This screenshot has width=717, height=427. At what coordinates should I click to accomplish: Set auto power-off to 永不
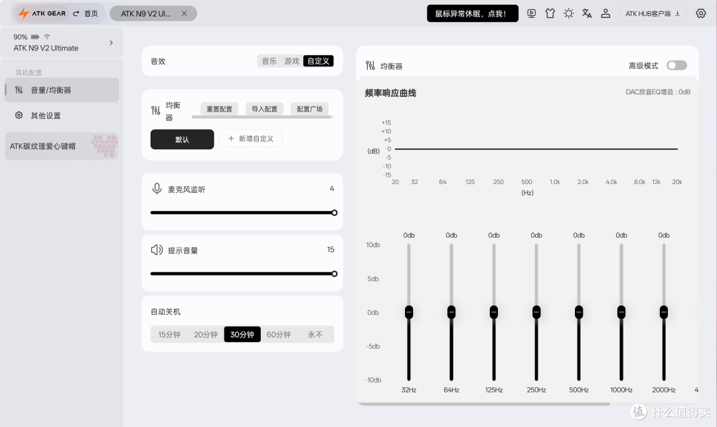click(315, 335)
